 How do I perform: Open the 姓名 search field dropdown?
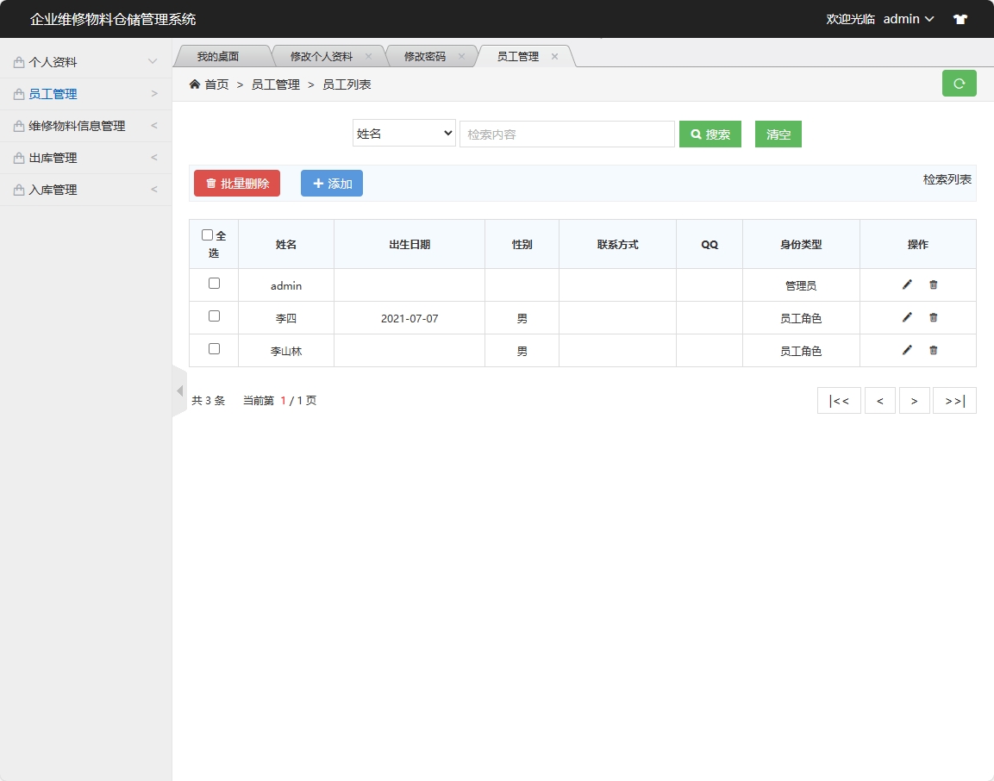(x=403, y=133)
